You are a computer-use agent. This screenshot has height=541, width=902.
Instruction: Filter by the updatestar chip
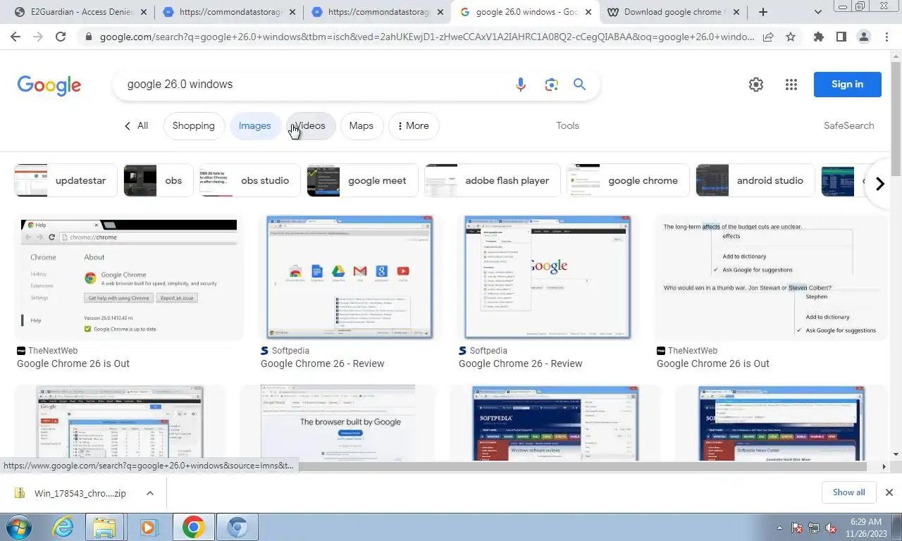click(x=66, y=181)
